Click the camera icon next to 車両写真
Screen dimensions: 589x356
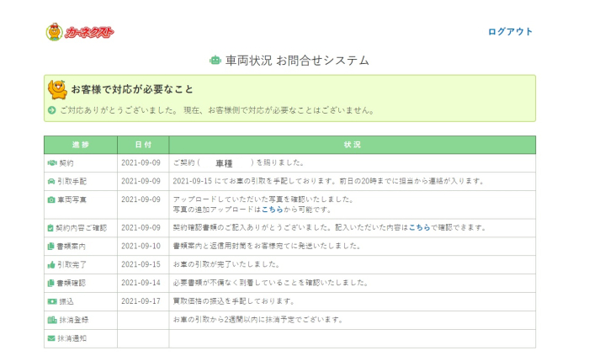51,199
